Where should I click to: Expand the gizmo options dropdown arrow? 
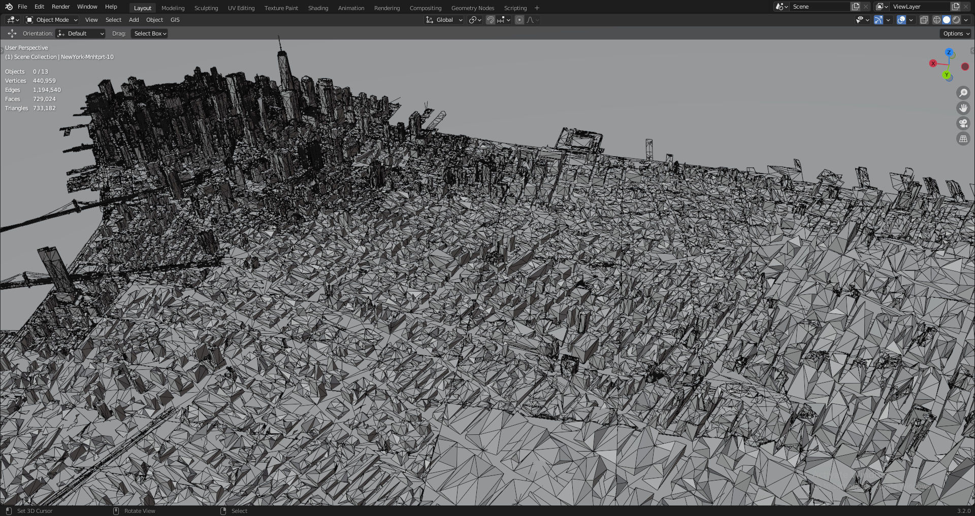coord(888,20)
